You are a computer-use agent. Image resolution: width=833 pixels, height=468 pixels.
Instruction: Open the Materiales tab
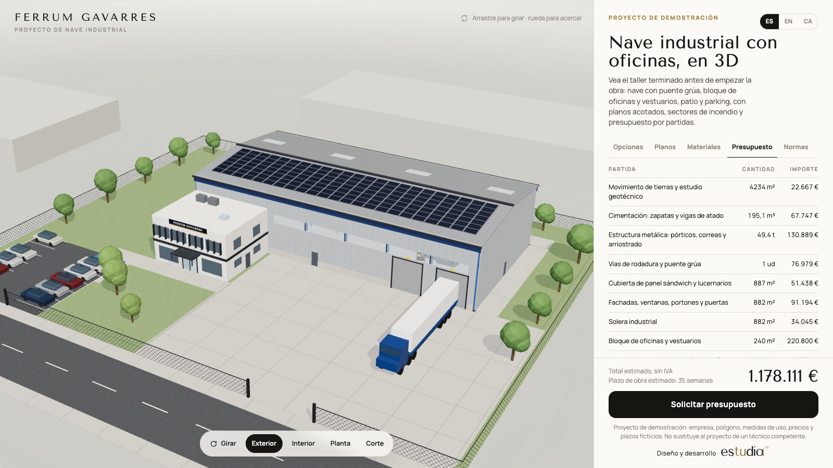(x=704, y=147)
